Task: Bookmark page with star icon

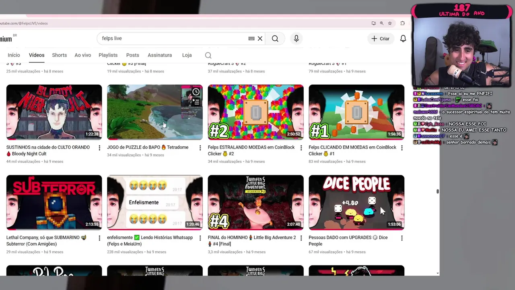Action: click(390, 23)
